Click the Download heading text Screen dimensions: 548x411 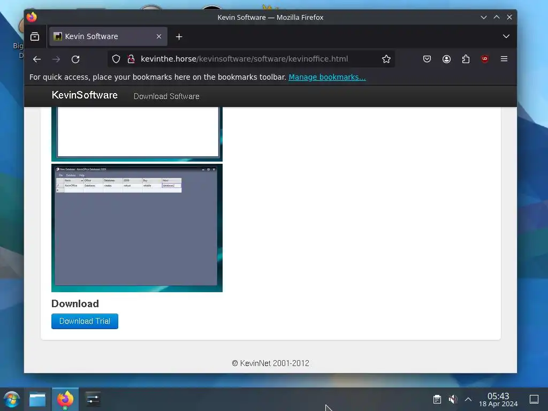75,304
